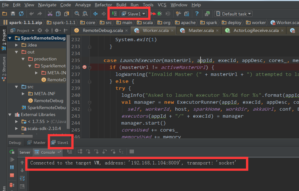Viewport: 299px width, 191px height.
Task: Click the Cut scissors icon
Action: 50,14
